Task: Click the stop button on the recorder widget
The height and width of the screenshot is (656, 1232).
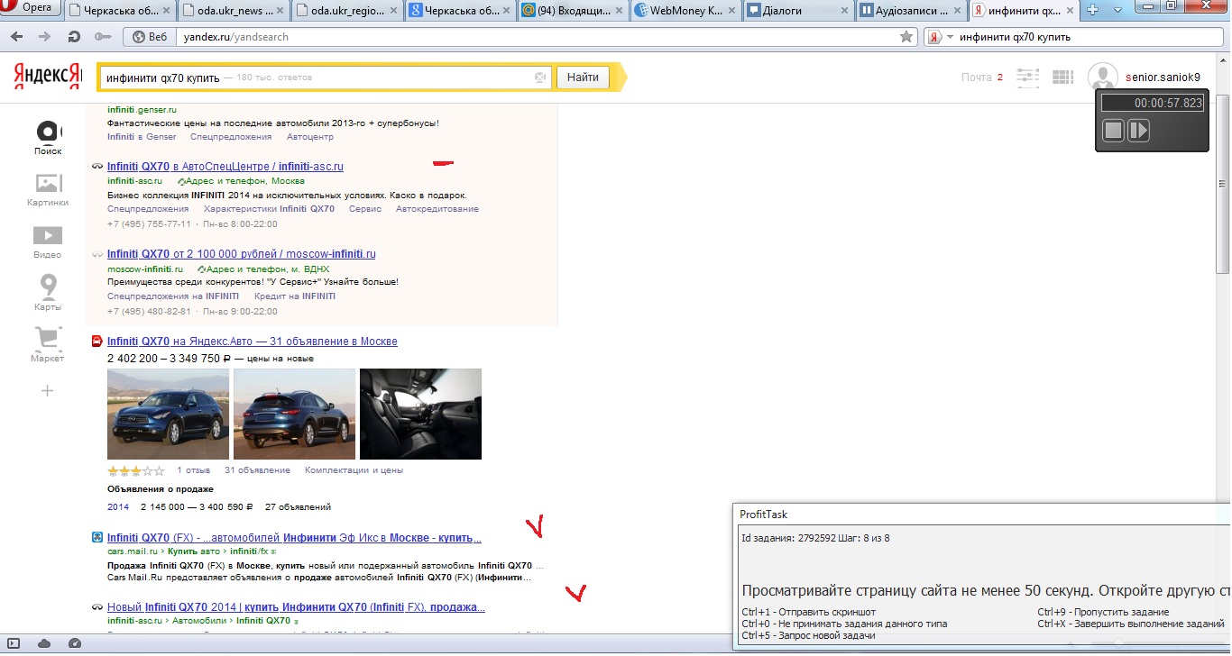Action: coord(1113,131)
